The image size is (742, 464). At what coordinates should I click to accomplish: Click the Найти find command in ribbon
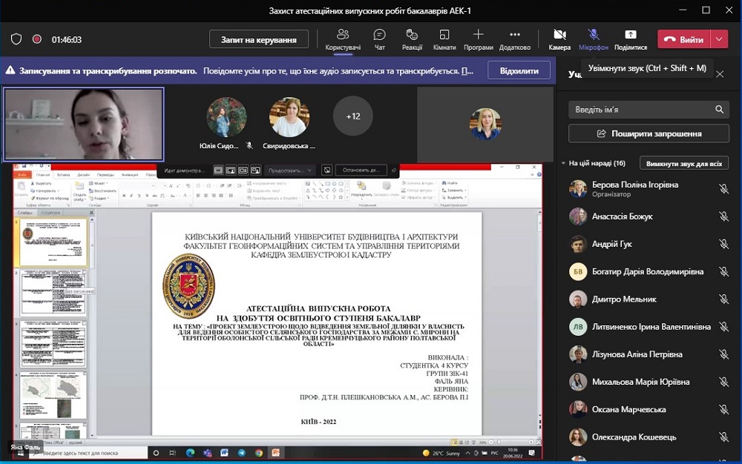coord(450,183)
